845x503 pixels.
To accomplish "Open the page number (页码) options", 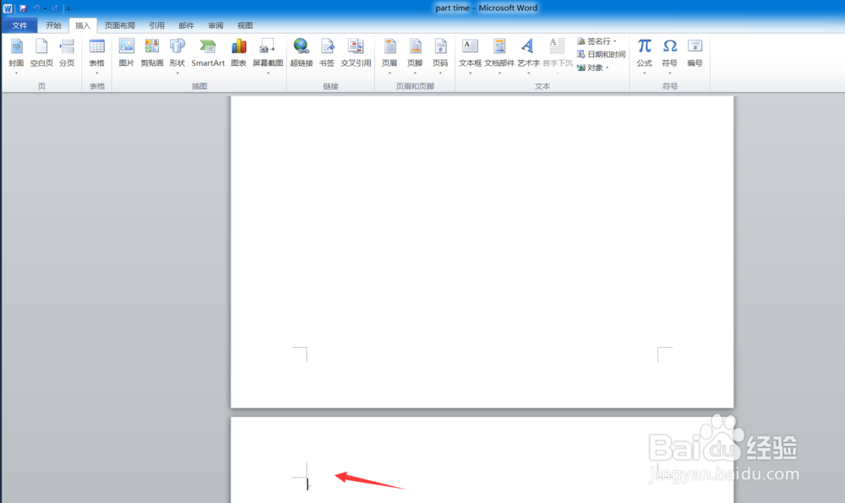I will [440, 56].
